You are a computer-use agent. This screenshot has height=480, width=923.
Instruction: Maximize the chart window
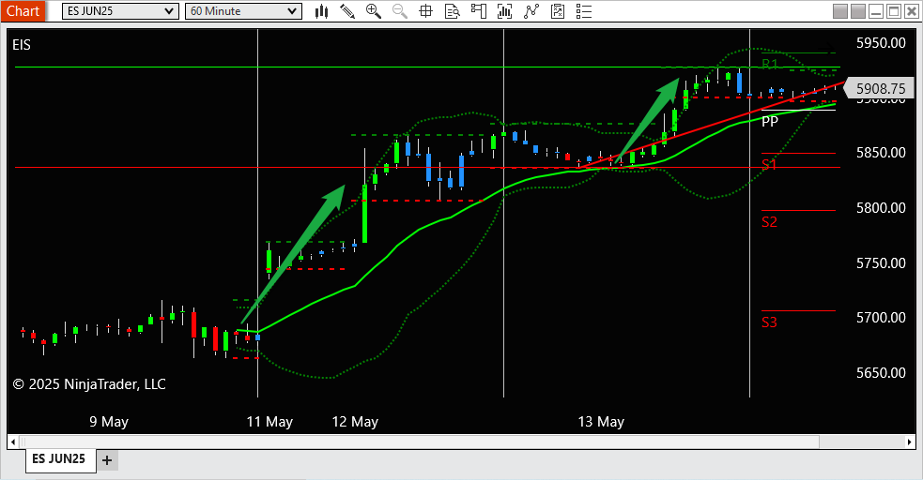click(894, 11)
